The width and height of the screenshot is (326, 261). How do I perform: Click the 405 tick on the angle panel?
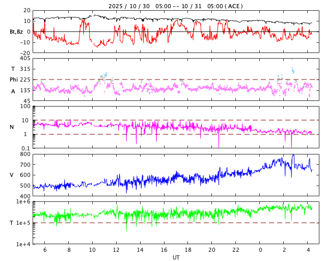pyautogui.click(x=25, y=59)
